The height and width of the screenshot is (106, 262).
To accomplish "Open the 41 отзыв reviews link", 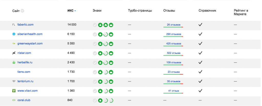I will pyautogui.click(x=174, y=91).
